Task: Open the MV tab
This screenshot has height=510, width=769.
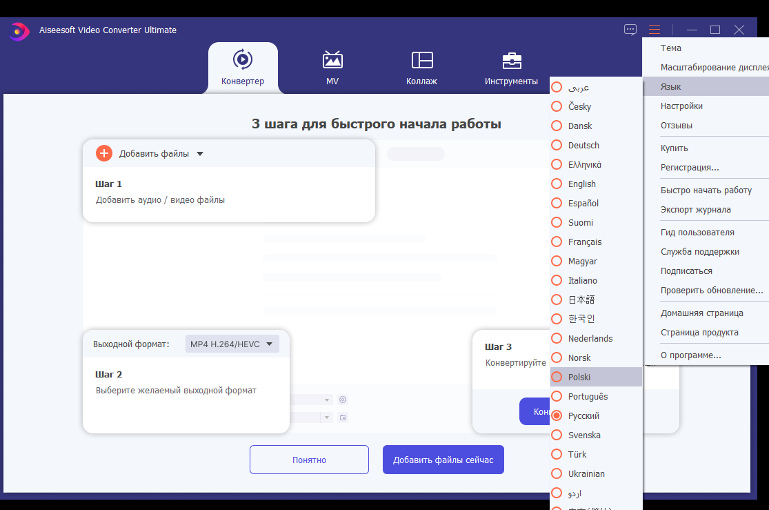Action: (332, 68)
